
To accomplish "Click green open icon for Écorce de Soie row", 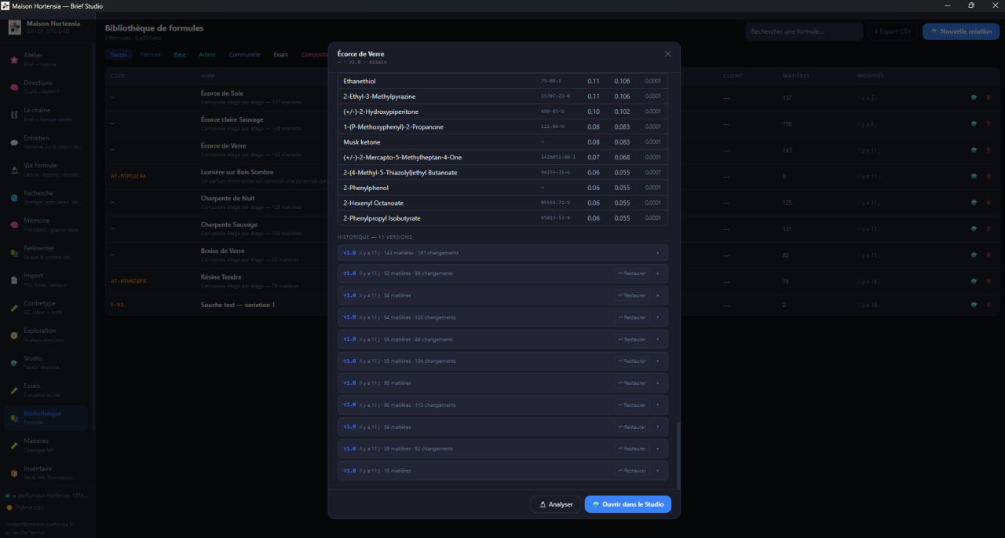I will coord(974,97).
